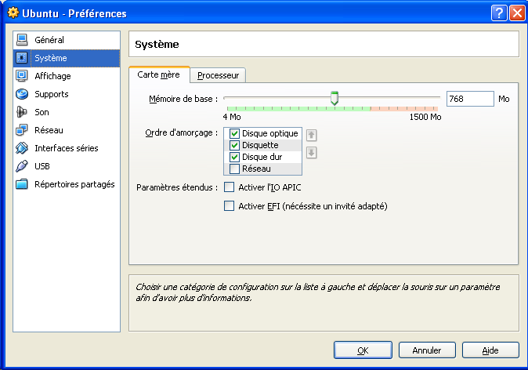
Task: Uncheck the Disque optique boot checkbox
Action: (234, 134)
